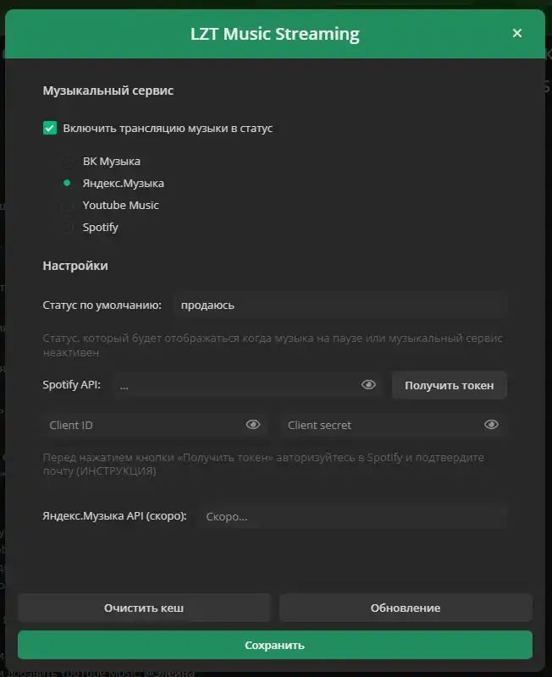Viewport: 552px width, 677px height.
Task: Save settings with the Сохранить button
Action: tap(275, 645)
